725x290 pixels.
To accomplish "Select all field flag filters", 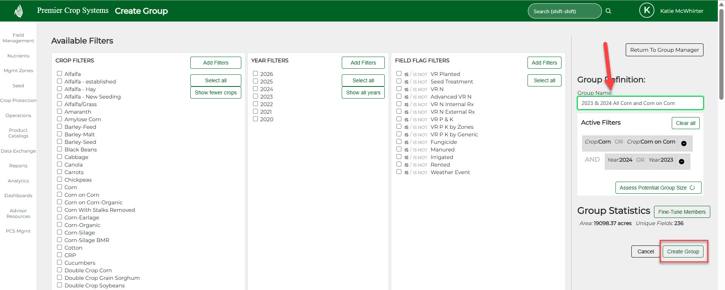I will 544,80.
